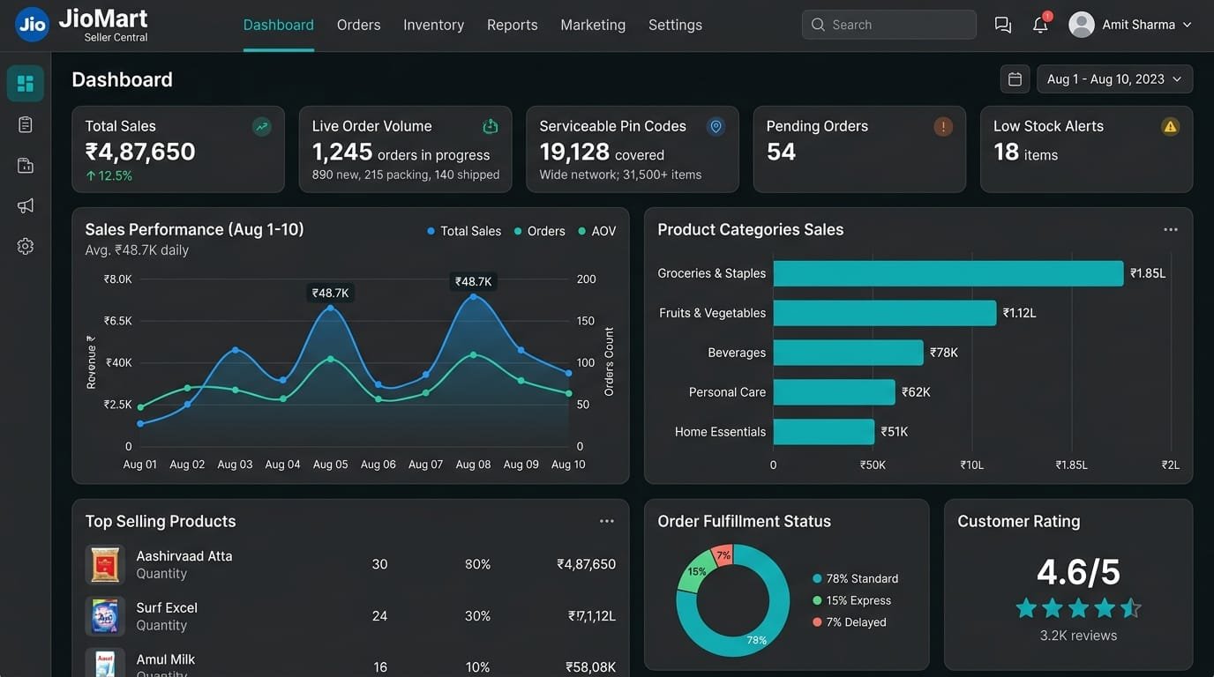
Task: Switch to the Orders tab
Action: (x=359, y=25)
